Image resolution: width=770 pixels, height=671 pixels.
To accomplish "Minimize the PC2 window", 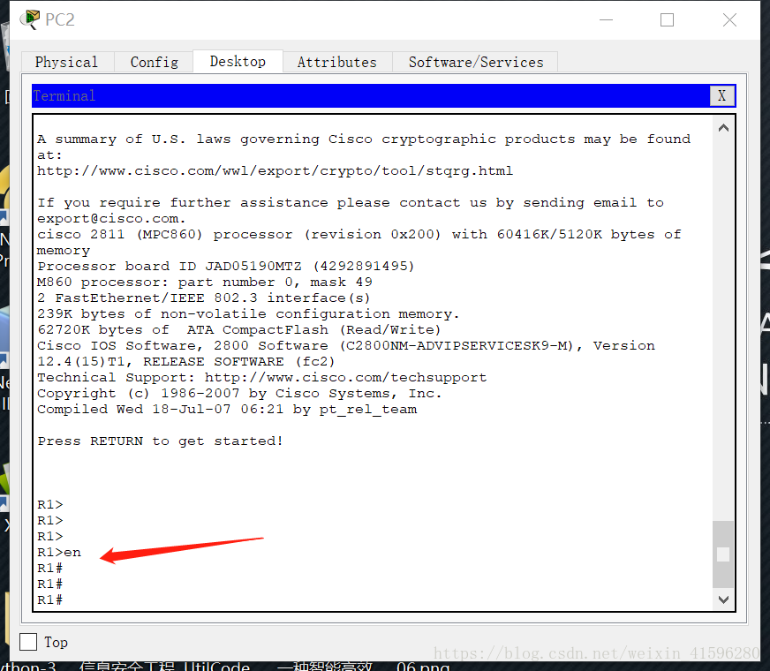I will pos(607,20).
